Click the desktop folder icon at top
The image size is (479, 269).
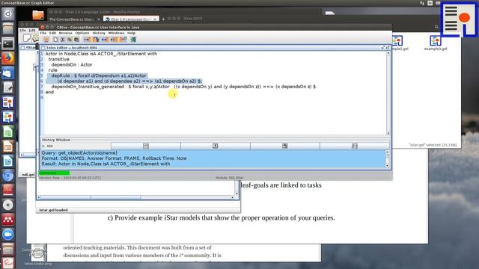38,14
